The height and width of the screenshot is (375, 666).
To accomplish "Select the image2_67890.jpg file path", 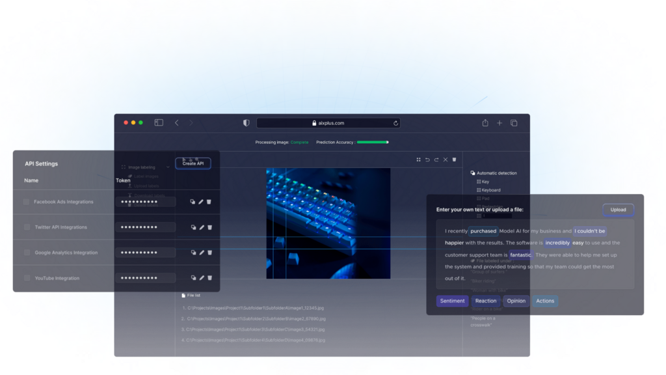I will tap(256, 318).
